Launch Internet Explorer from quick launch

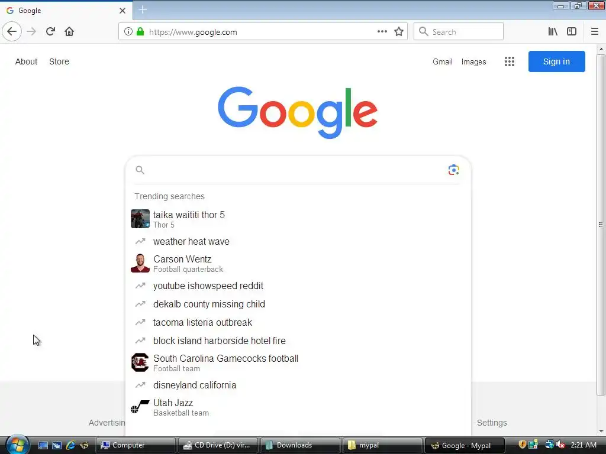(71, 446)
